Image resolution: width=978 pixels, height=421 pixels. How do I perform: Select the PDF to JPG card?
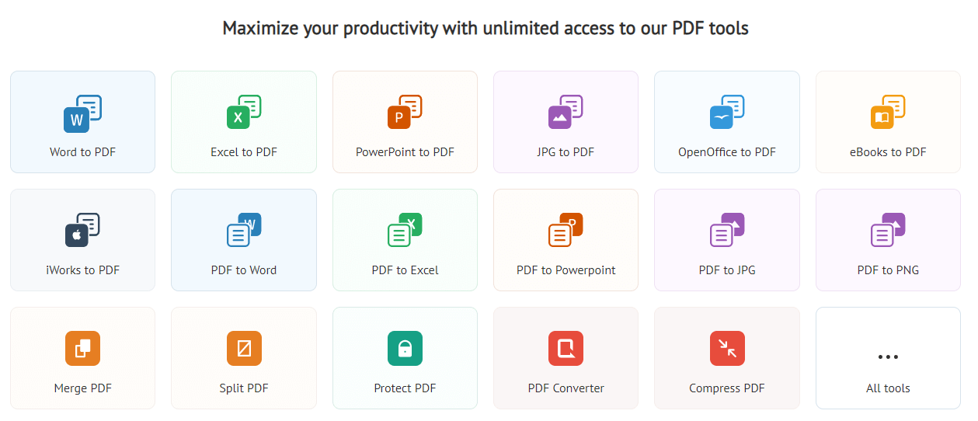pos(727,240)
